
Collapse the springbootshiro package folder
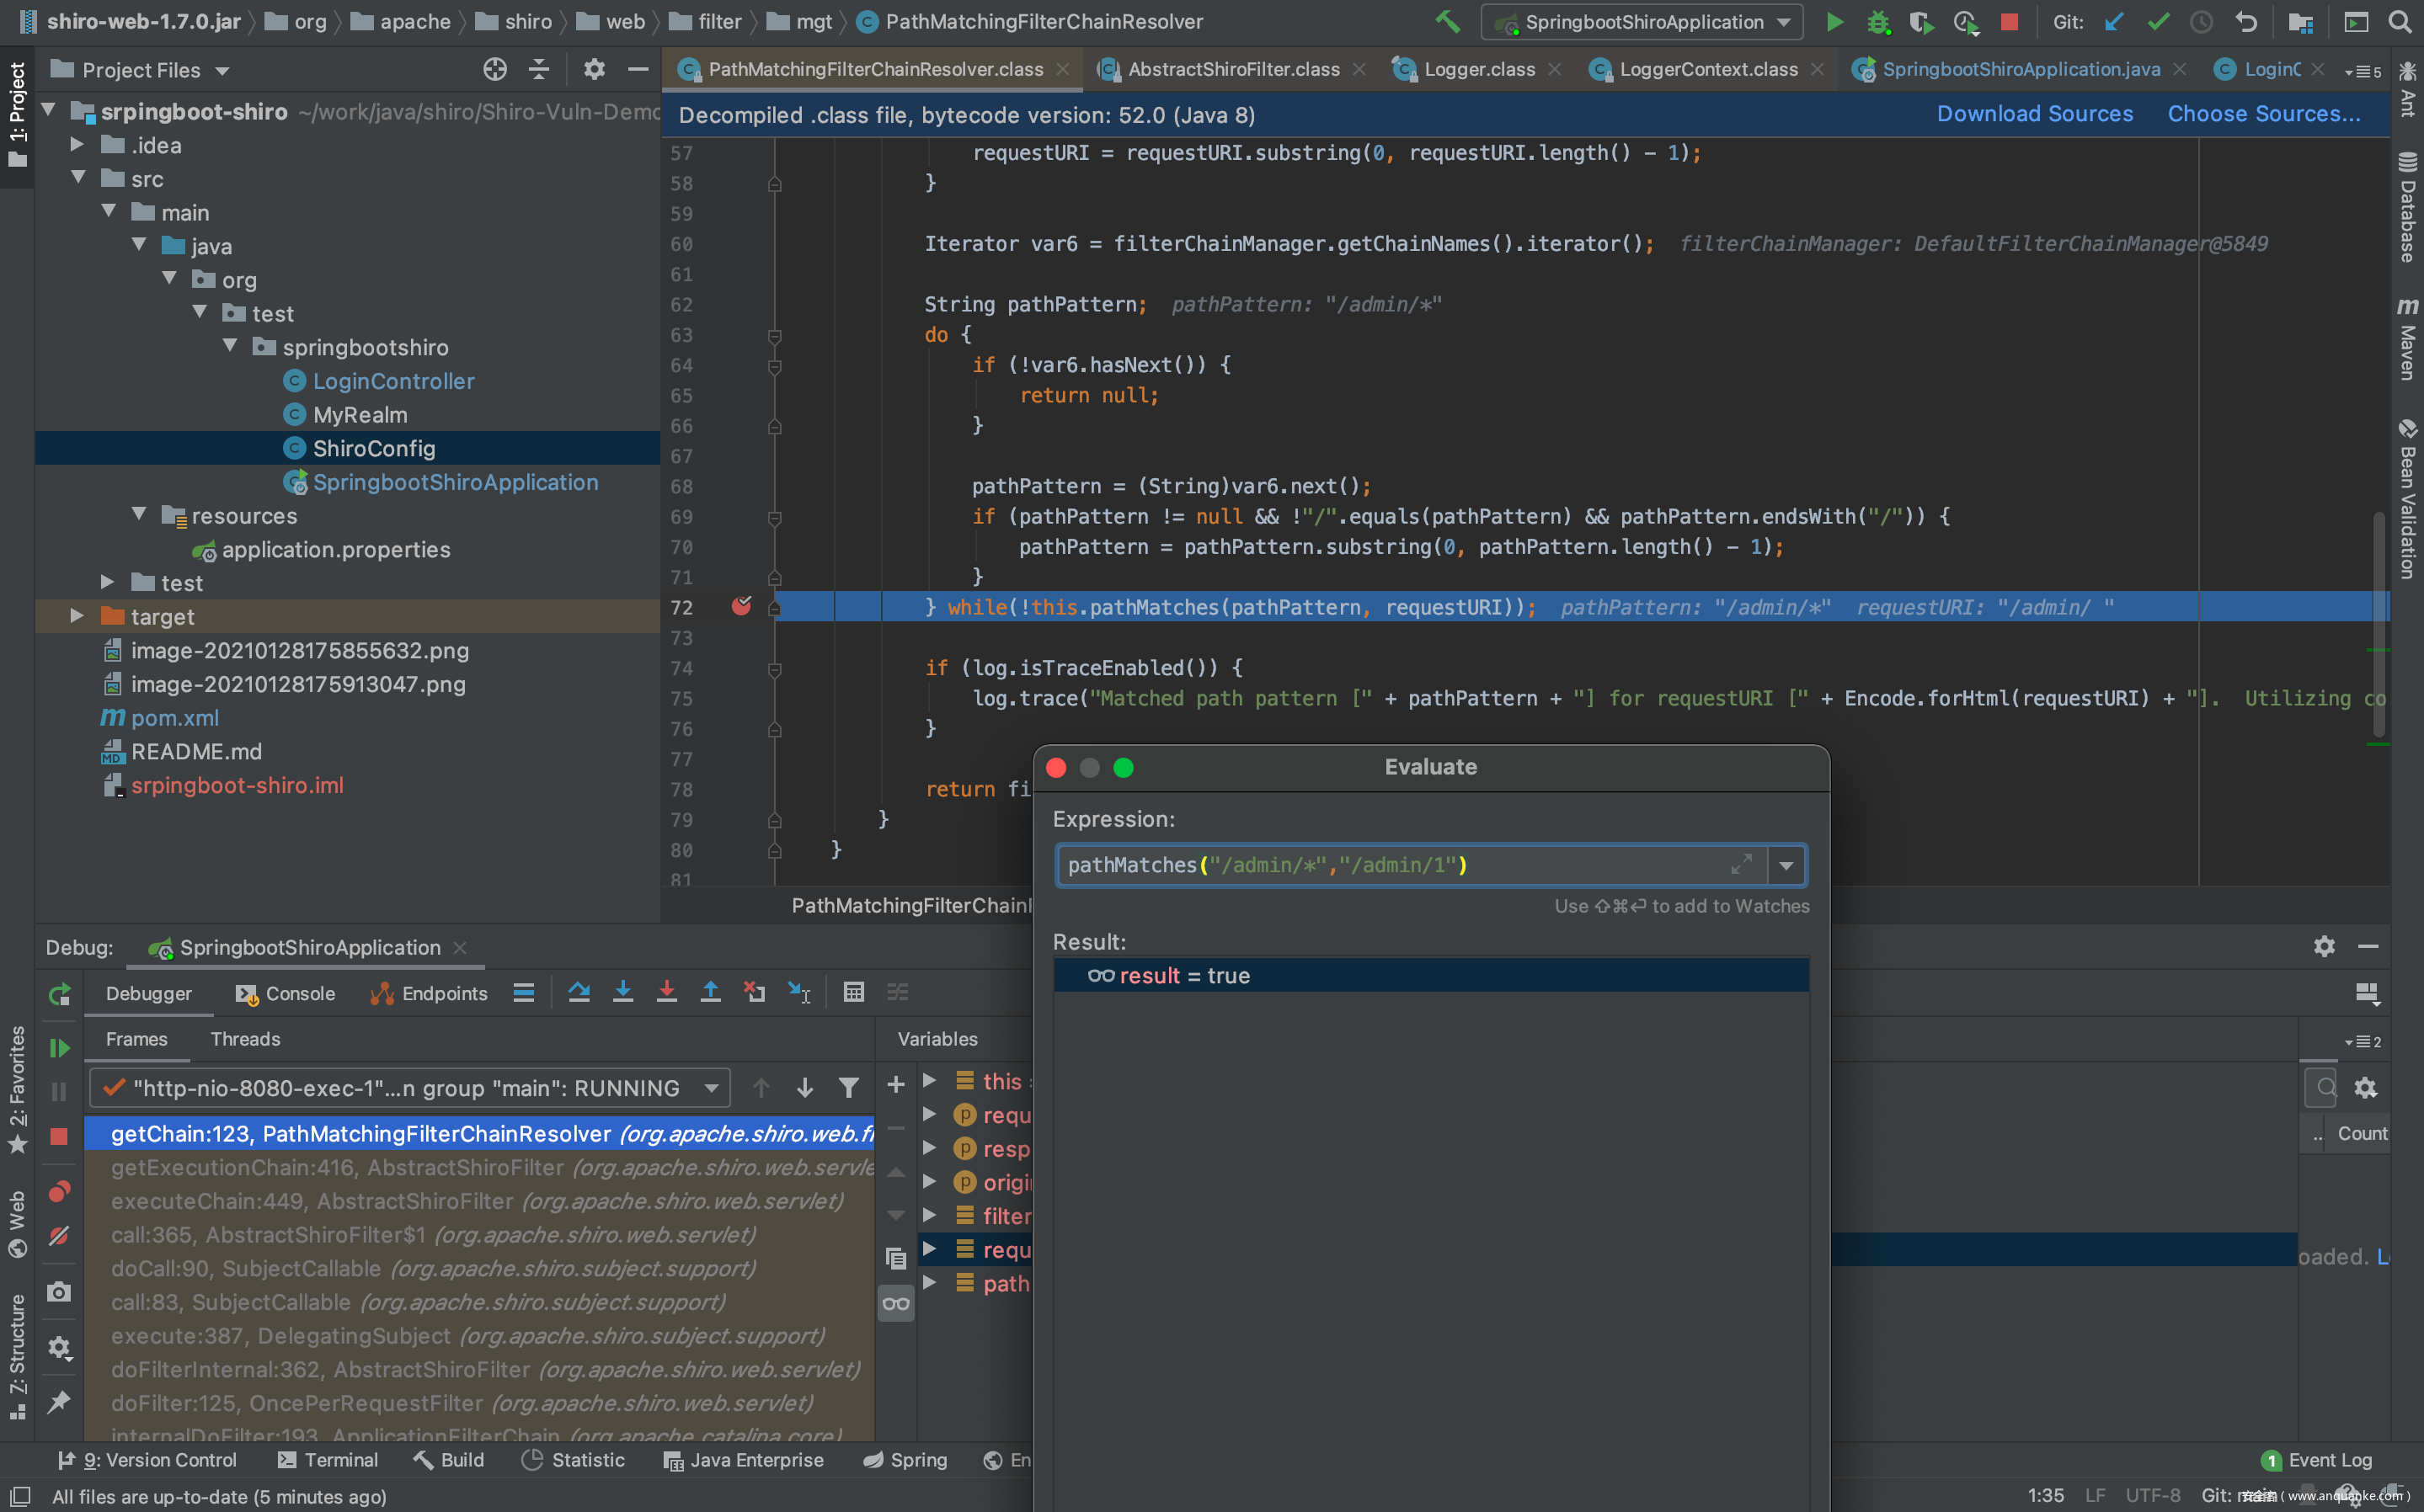click(x=231, y=347)
